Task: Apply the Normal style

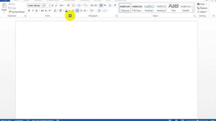Action: click(125, 8)
